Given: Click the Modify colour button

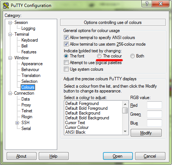Looking at the screenshot, I should point(146,133).
